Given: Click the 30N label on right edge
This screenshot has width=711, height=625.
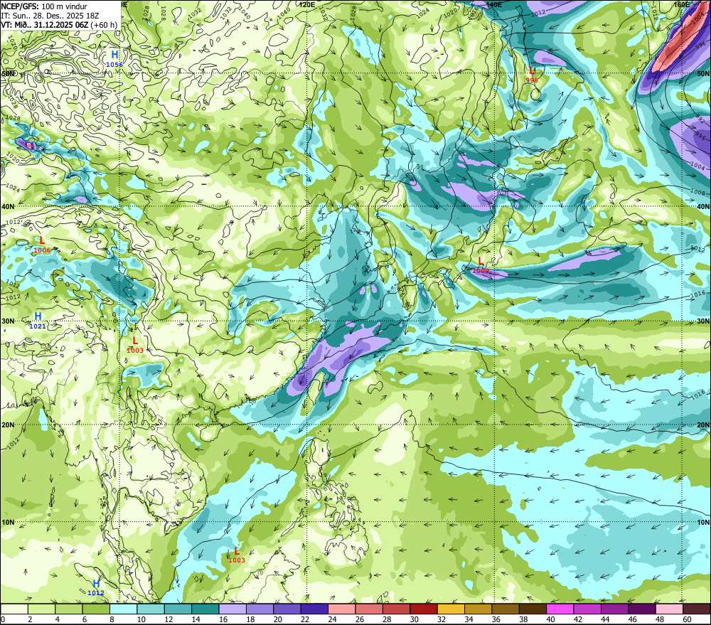Looking at the screenshot, I should tap(703, 321).
